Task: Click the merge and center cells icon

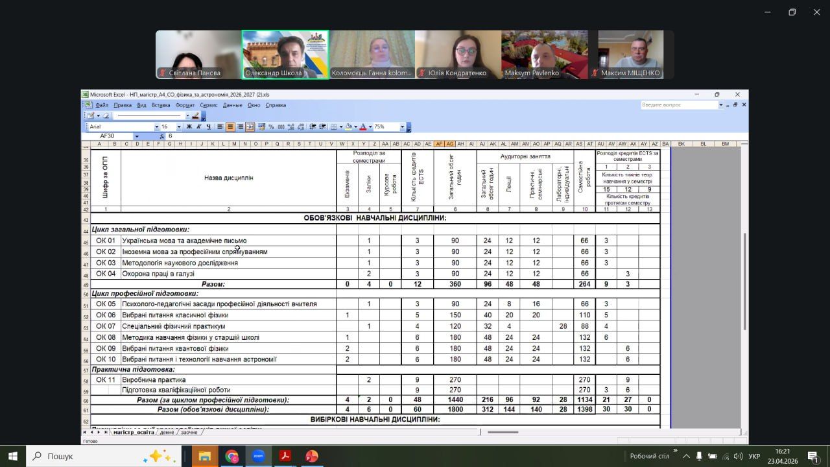Action: tap(250, 127)
